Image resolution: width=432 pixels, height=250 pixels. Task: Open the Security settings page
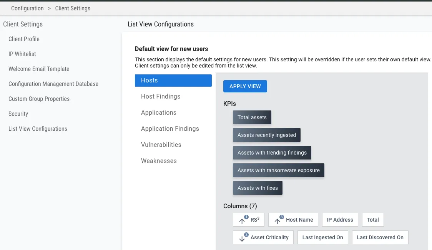[18, 114]
